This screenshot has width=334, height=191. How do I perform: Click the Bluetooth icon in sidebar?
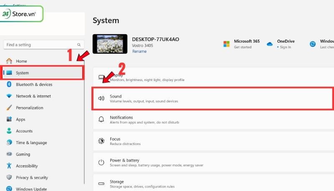9,84
